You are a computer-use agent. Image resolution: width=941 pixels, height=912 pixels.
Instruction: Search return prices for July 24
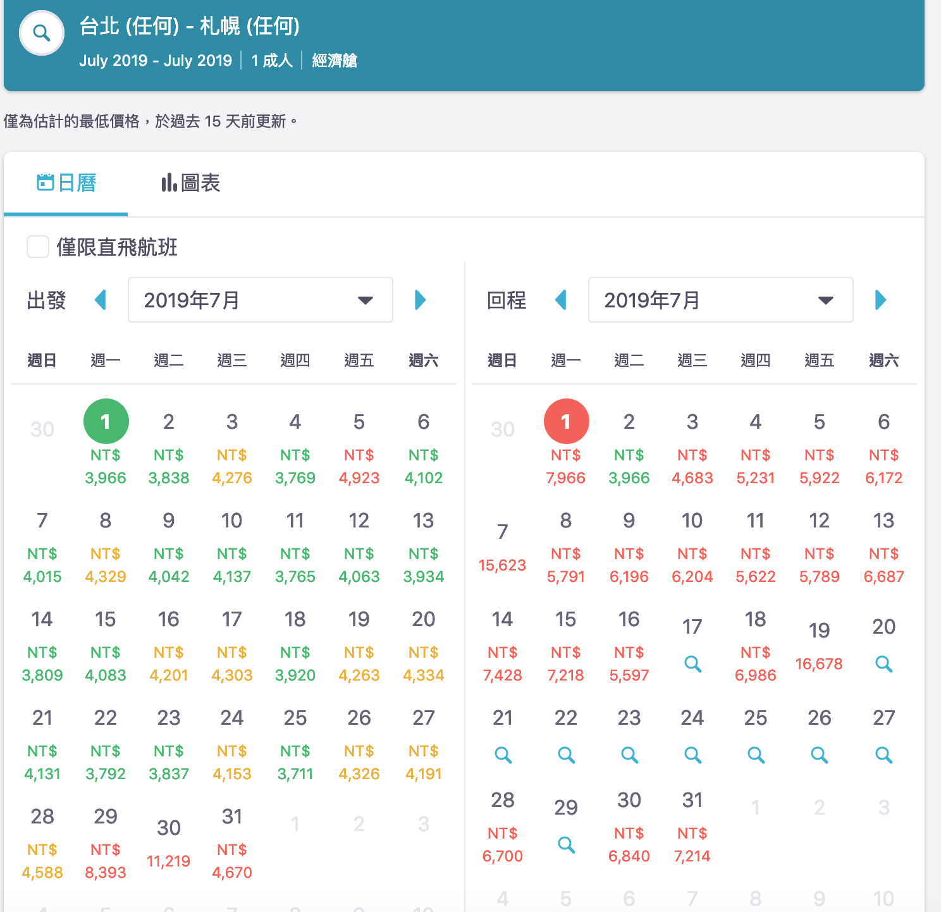692,755
